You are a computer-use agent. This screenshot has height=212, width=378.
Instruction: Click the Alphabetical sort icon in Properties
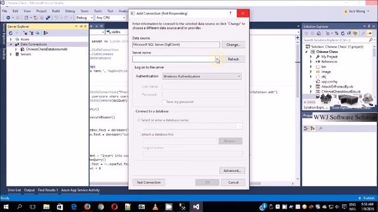(312, 128)
